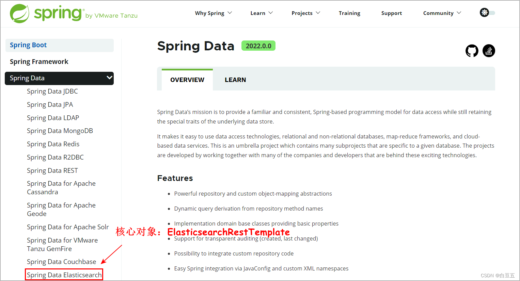The width and height of the screenshot is (520, 281).
Task: Switch to the LEARN tab
Action: coord(235,80)
